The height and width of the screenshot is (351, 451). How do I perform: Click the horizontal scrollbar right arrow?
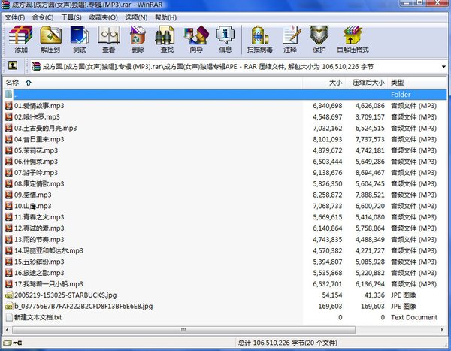[443, 330]
